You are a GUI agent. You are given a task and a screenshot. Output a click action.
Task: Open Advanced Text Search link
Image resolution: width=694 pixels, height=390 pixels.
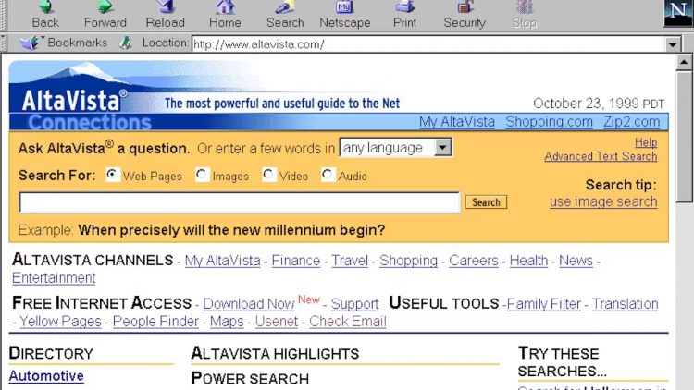pyautogui.click(x=601, y=156)
